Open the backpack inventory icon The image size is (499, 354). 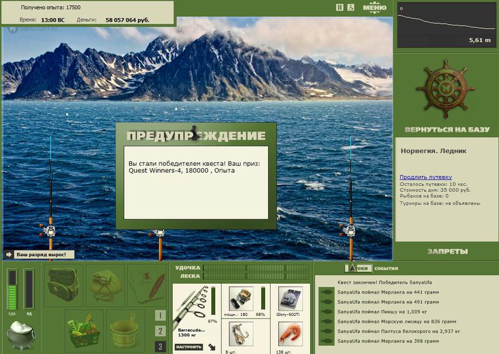pyautogui.click(x=63, y=285)
